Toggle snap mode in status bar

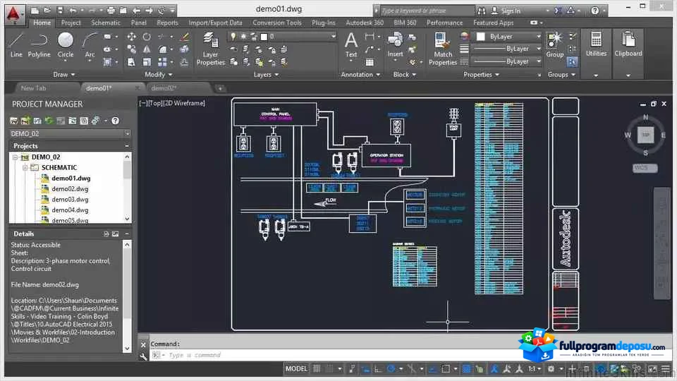[330, 369]
